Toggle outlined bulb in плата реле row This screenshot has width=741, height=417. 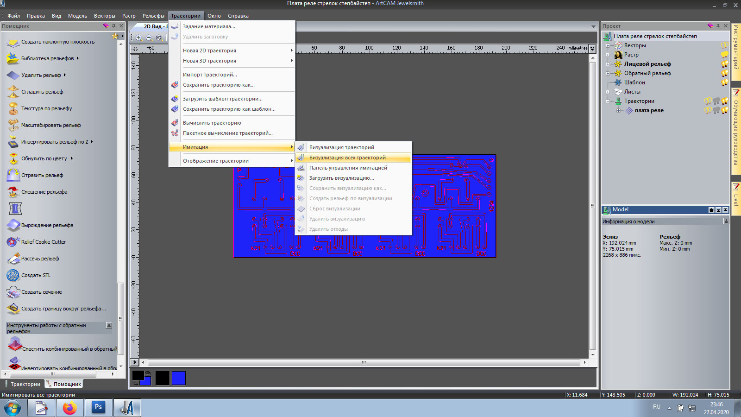coord(708,110)
